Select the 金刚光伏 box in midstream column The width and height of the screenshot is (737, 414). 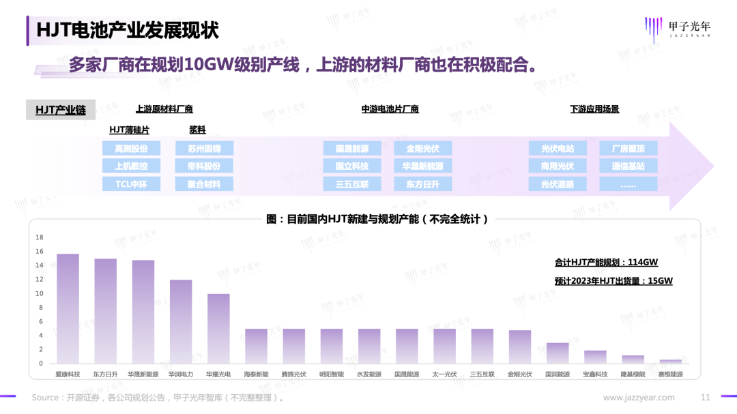(x=422, y=148)
